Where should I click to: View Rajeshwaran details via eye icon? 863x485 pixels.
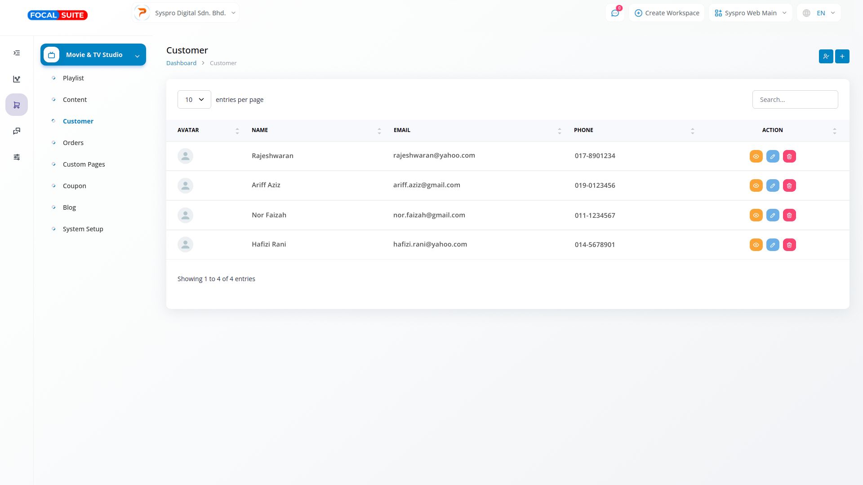(756, 156)
